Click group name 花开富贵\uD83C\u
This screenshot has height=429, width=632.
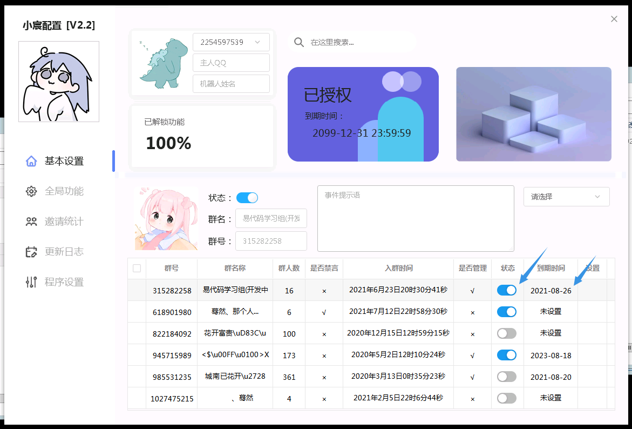pos(235,333)
